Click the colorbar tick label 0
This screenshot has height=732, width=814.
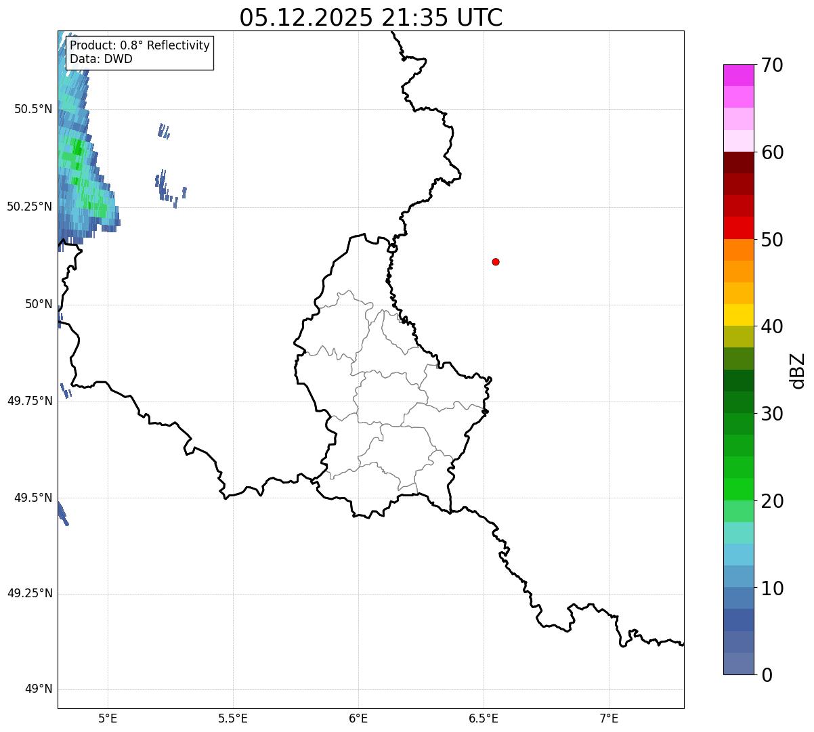pyautogui.click(x=767, y=675)
